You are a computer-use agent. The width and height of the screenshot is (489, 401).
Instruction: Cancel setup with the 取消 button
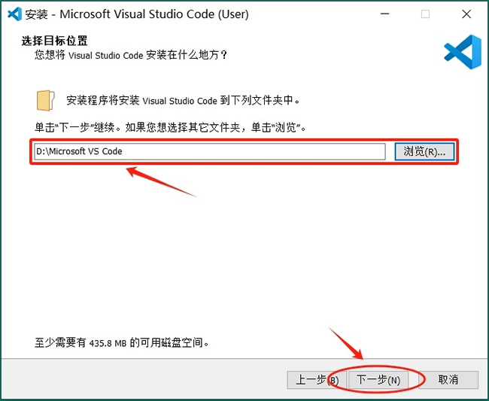tap(448, 380)
